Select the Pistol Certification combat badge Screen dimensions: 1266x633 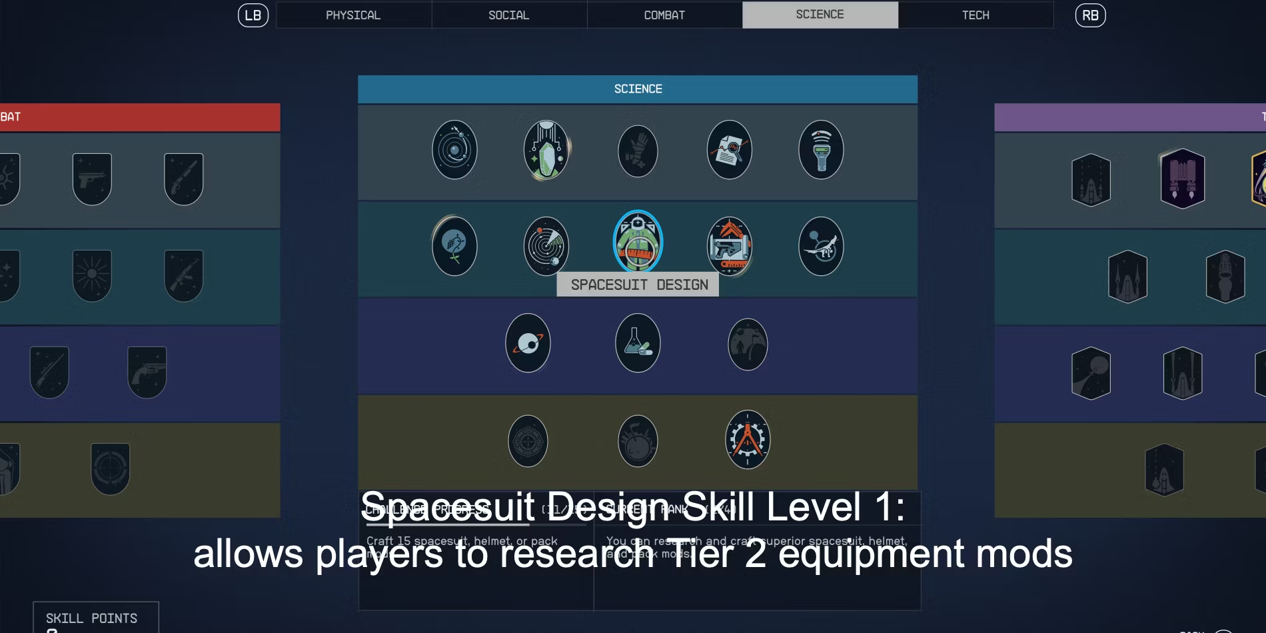click(x=92, y=179)
